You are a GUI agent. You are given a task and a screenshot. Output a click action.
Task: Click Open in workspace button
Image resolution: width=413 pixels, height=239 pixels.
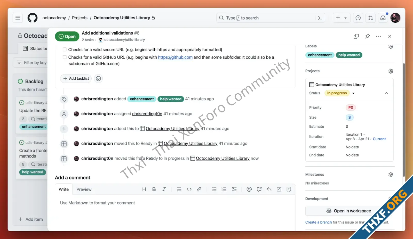point(349,211)
